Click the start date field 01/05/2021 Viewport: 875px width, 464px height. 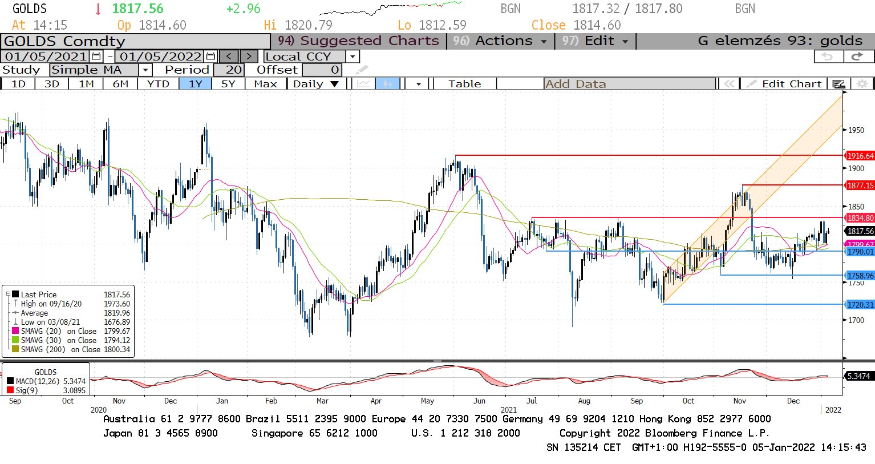pyautogui.click(x=46, y=57)
